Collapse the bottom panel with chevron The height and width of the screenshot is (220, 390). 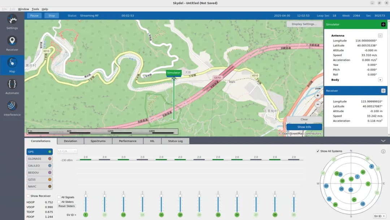383,141
